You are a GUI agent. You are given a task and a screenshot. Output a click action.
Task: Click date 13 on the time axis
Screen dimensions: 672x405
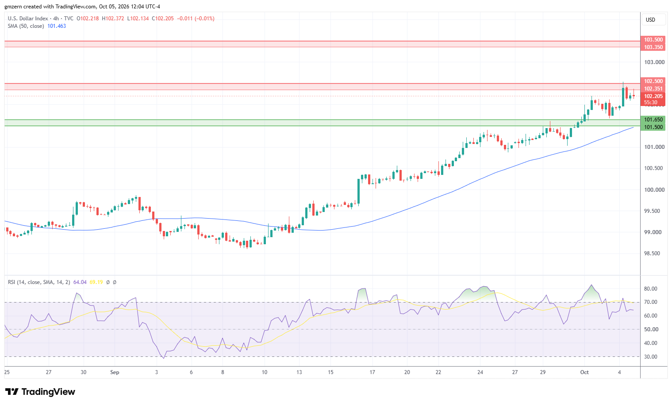point(299,372)
